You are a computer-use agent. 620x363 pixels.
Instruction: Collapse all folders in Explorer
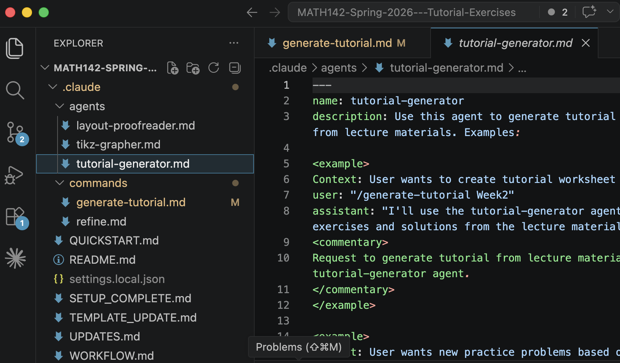tap(235, 68)
